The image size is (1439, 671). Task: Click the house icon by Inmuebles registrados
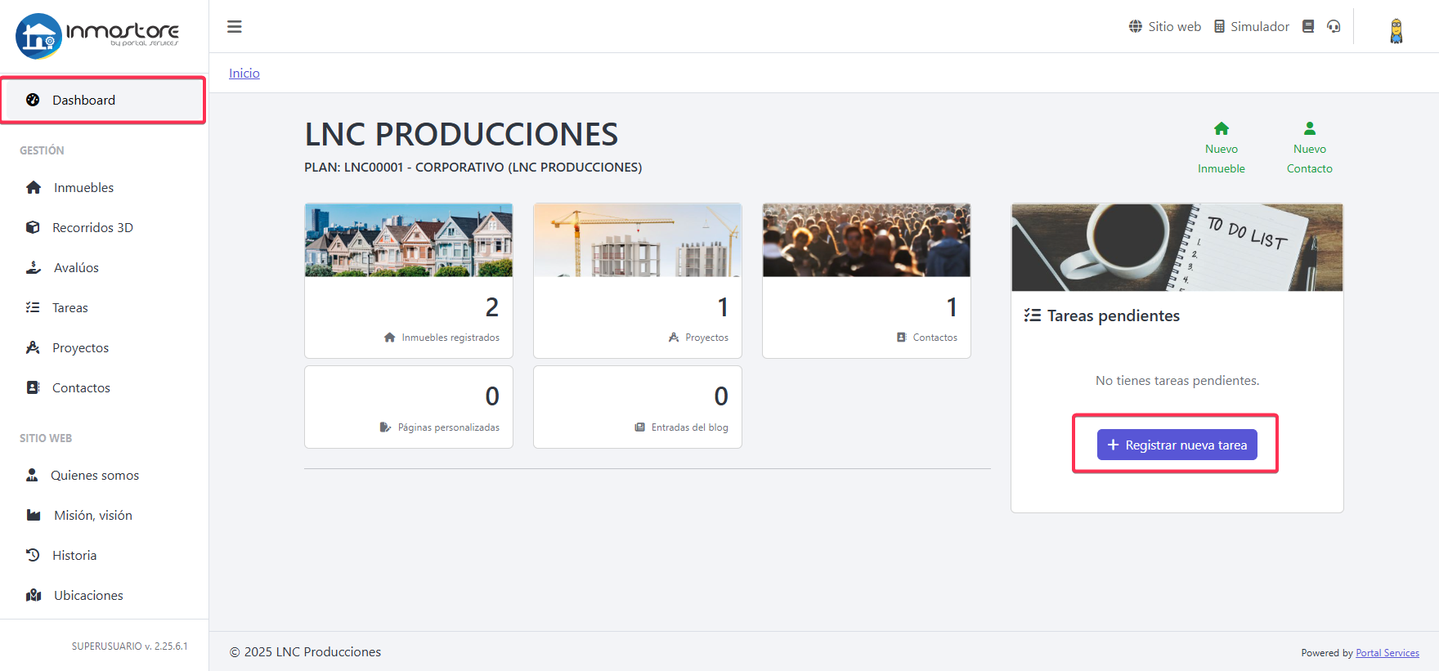click(x=390, y=338)
